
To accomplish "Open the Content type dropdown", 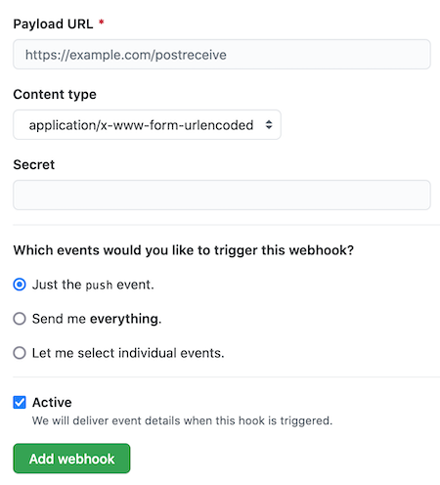I will [x=147, y=124].
